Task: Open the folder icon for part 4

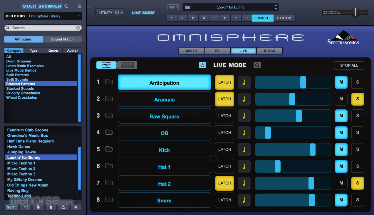Action: pos(109,132)
